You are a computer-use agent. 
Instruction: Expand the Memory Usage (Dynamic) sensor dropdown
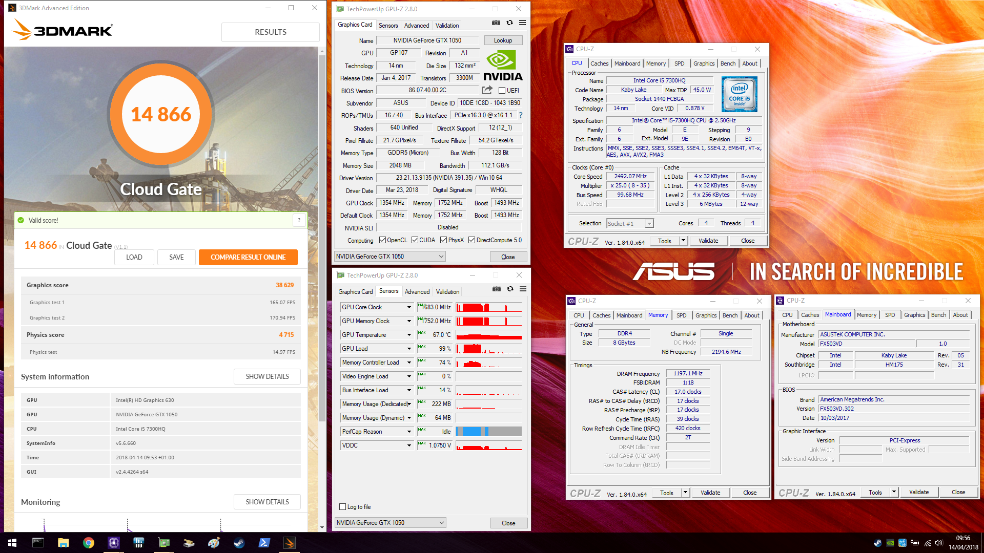point(409,418)
